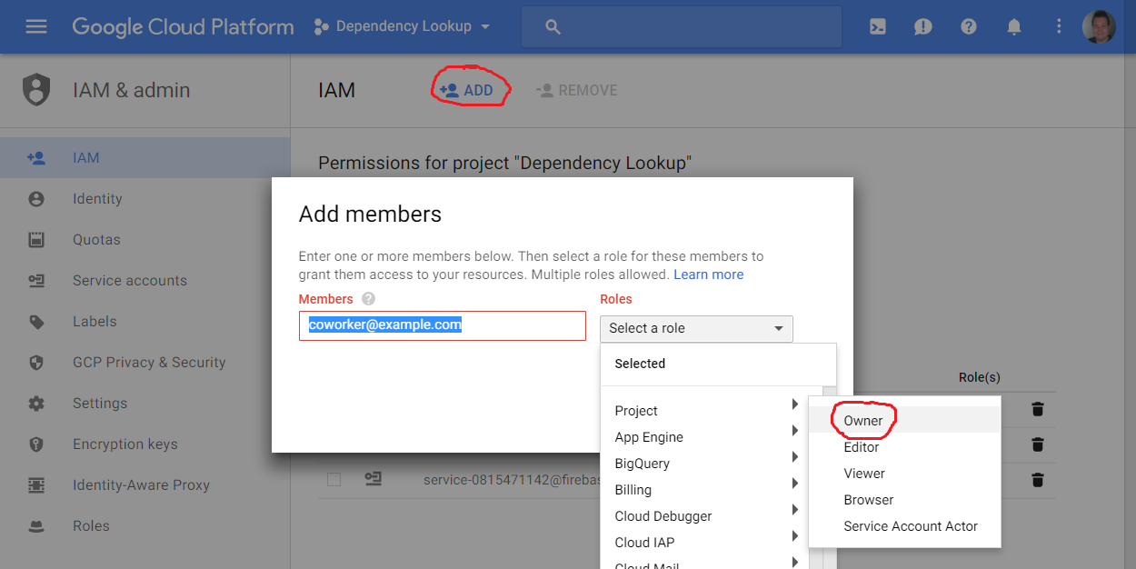The width and height of the screenshot is (1136, 569).
Task: Open Quotas in the sidebar
Action: [x=145, y=240]
